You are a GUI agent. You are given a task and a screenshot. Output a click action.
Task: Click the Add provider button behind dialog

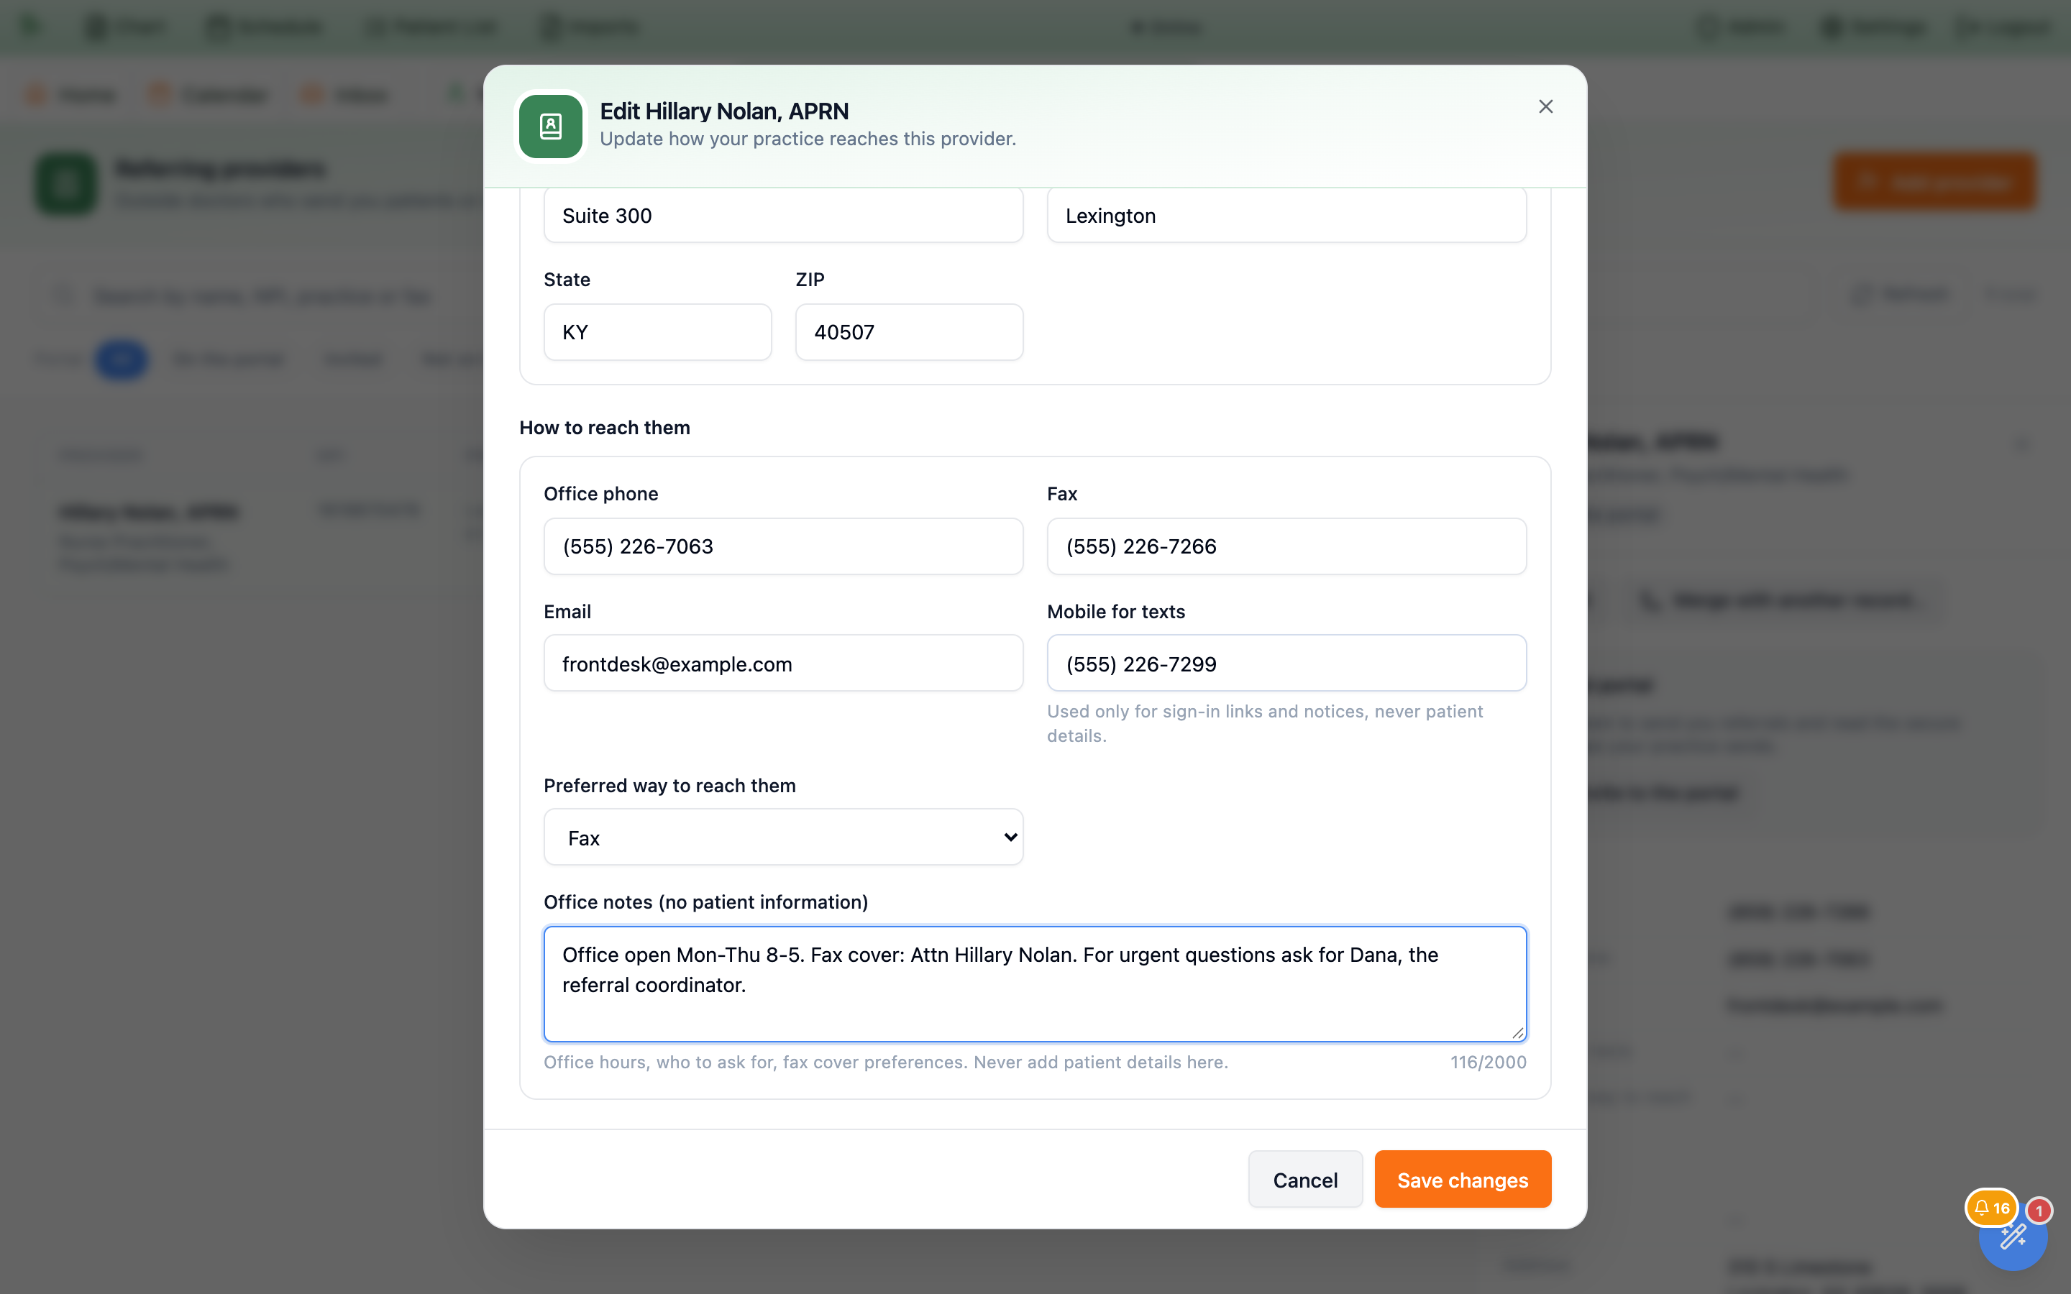click(1934, 181)
